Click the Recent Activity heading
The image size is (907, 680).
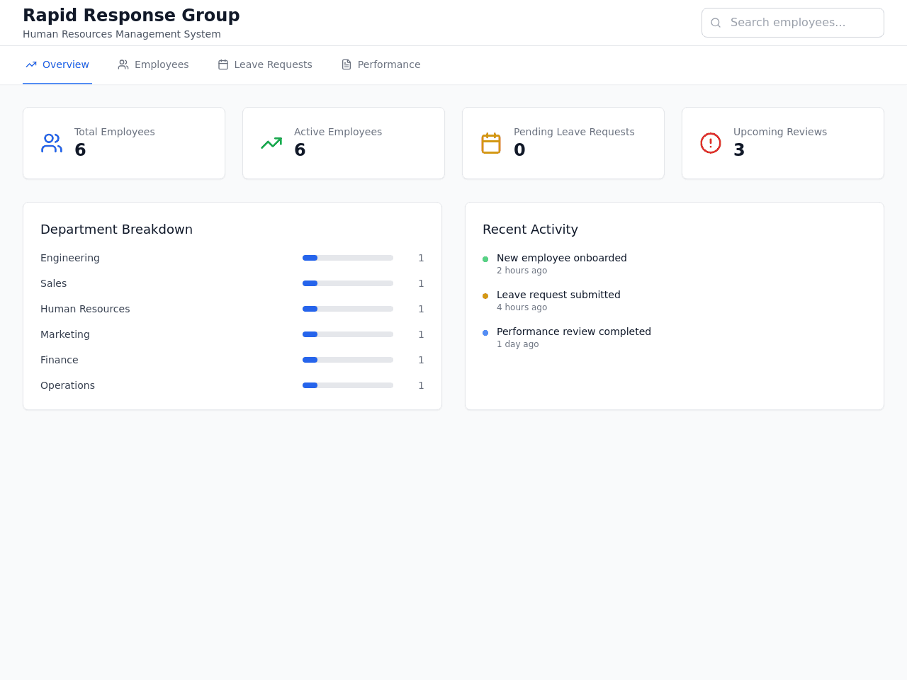(x=530, y=229)
